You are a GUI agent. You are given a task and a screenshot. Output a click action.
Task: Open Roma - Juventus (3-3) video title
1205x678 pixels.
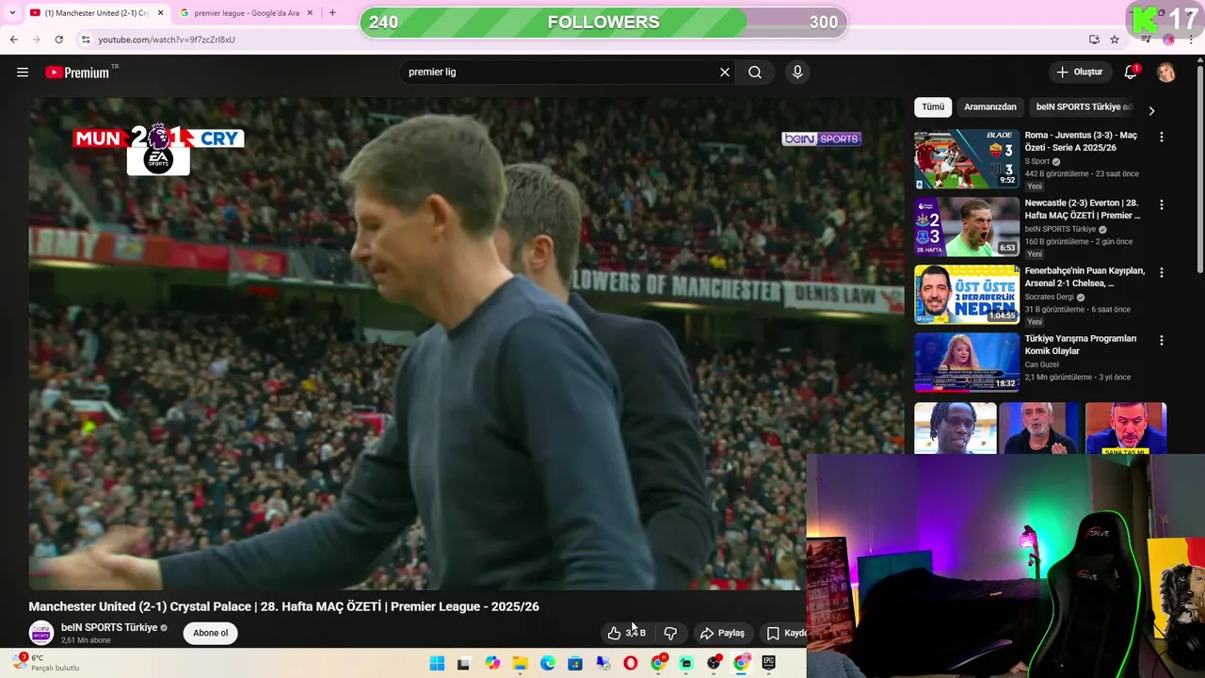(1081, 141)
